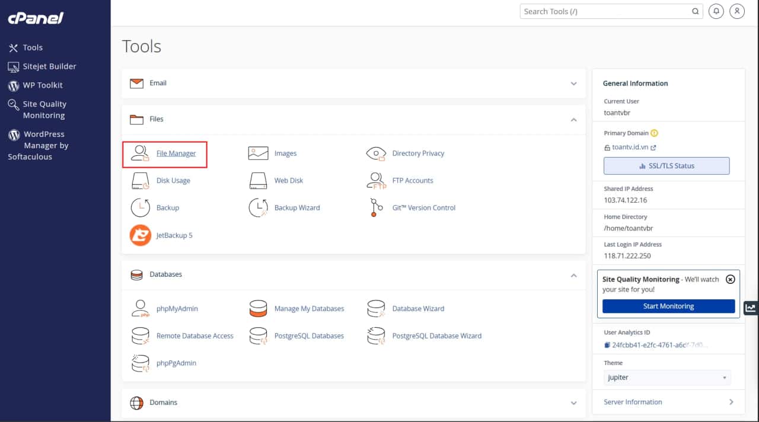Open WP Toolkit in the sidebar

pos(36,85)
